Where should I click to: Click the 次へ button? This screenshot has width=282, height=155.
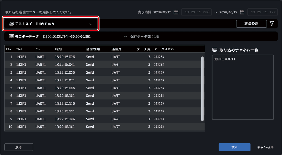(235, 147)
